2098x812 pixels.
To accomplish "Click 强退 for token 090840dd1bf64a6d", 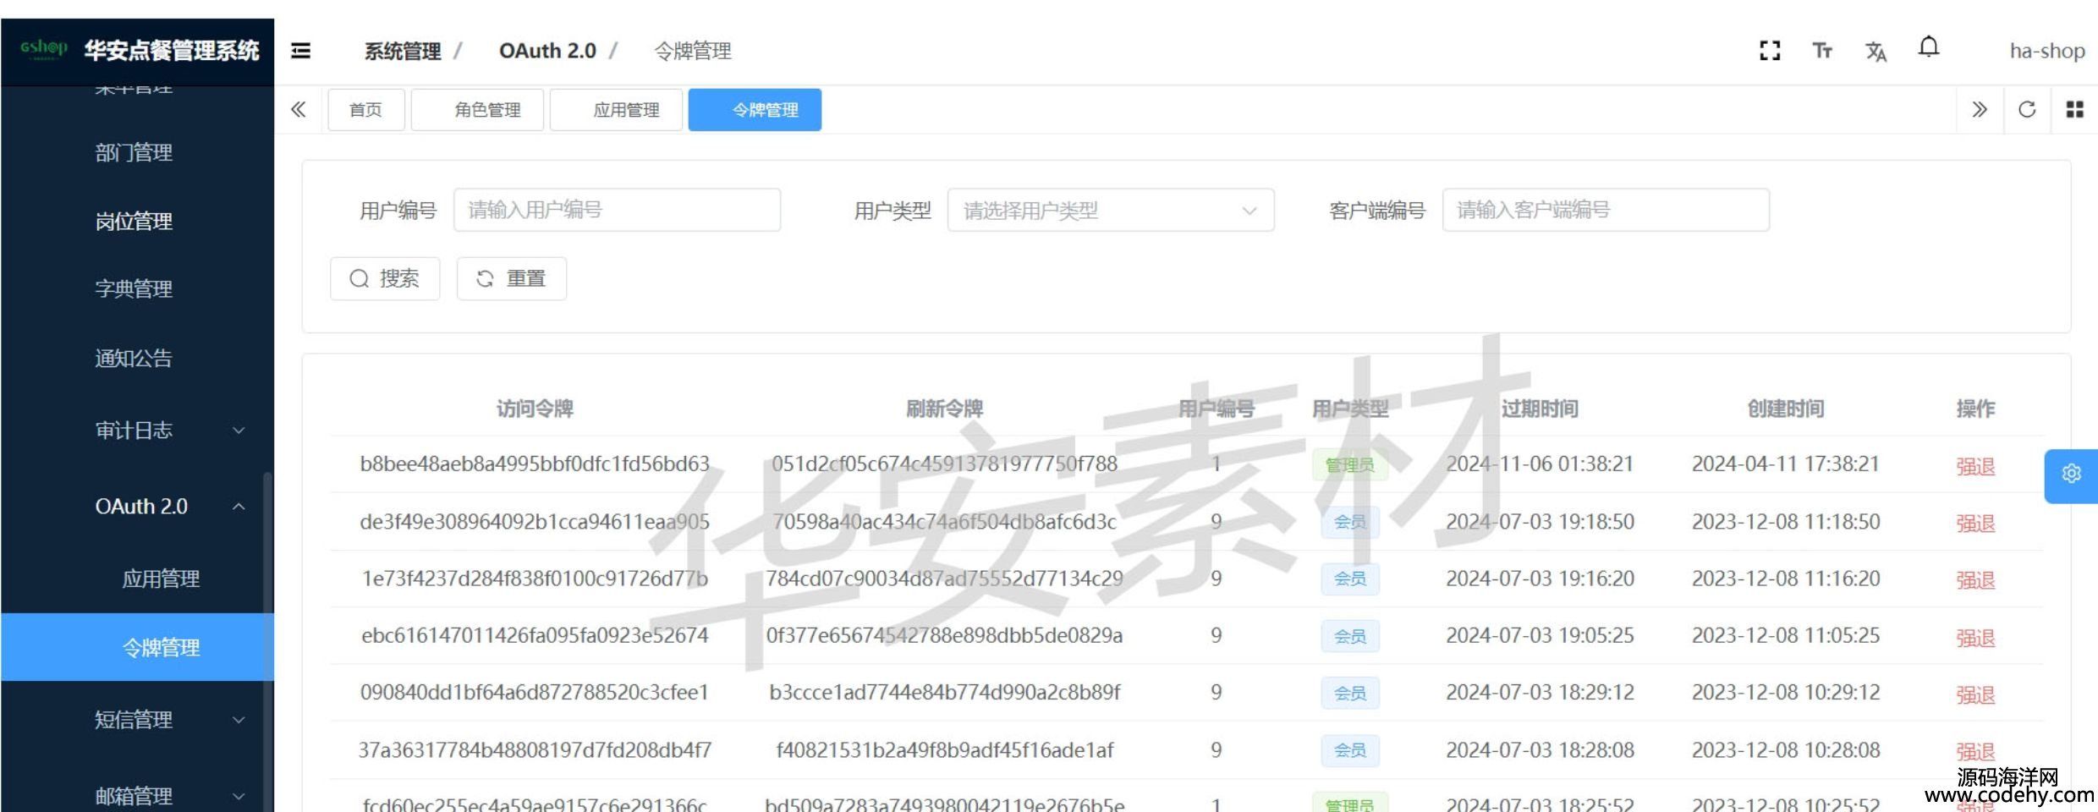I will pos(1975,694).
